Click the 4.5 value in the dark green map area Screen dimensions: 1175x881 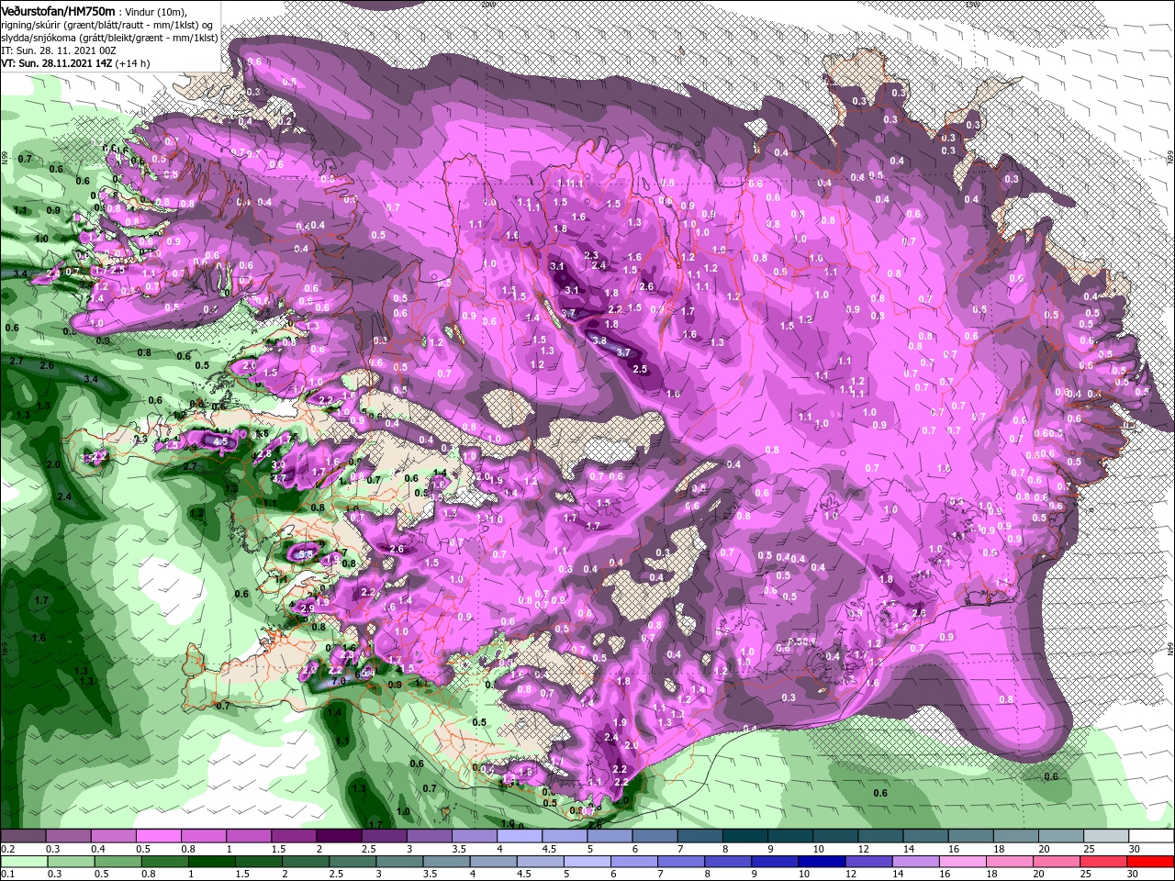220,440
